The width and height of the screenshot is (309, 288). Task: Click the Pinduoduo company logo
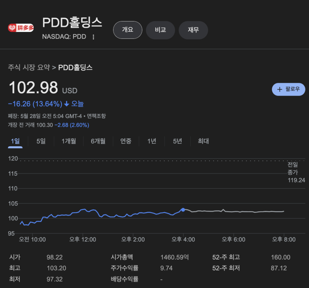pyautogui.click(x=21, y=28)
